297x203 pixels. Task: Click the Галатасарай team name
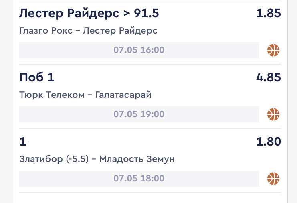123,95
